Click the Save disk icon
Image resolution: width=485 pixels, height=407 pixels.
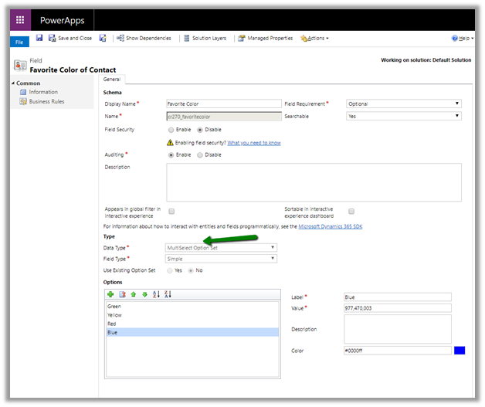(39, 38)
